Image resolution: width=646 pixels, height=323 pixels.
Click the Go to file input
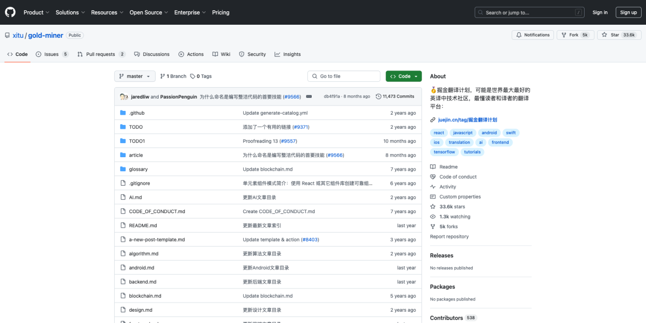click(344, 76)
